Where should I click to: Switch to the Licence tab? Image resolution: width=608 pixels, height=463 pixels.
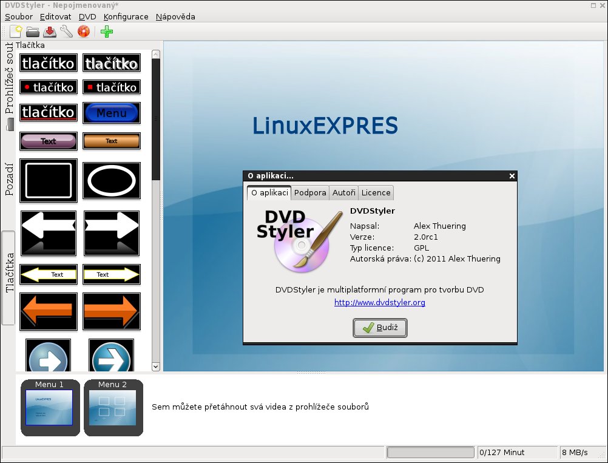376,193
